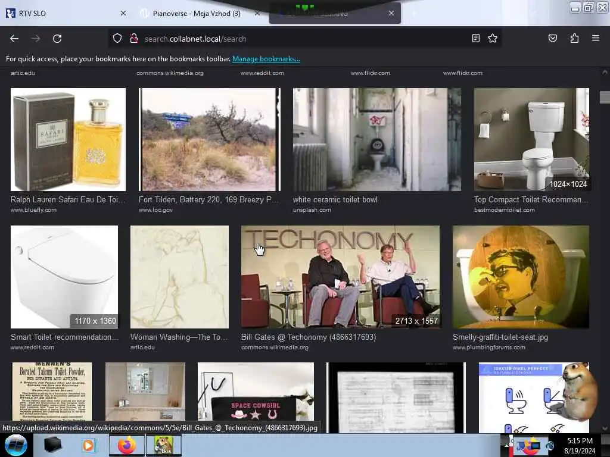Open Windows Start button
The image size is (610, 457).
pos(16,445)
